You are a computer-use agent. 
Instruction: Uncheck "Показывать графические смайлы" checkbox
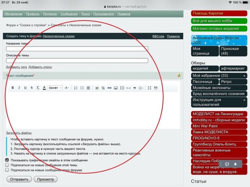pos(7,160)
